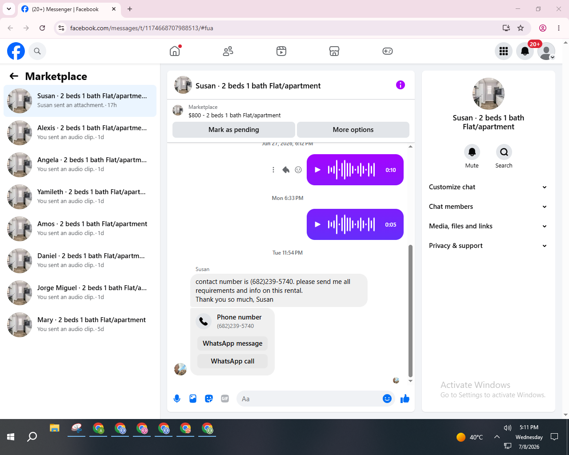Open the Gaming controller icon
569x455 pixels.
tap(388, 51)
